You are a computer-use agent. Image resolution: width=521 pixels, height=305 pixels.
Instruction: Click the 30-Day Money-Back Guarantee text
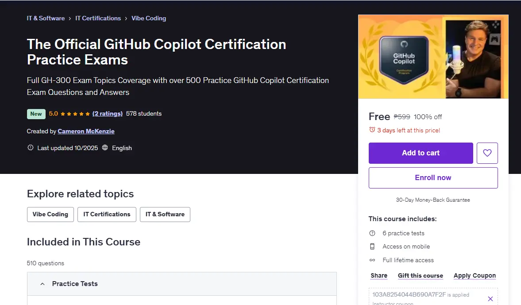click(433, 200)
